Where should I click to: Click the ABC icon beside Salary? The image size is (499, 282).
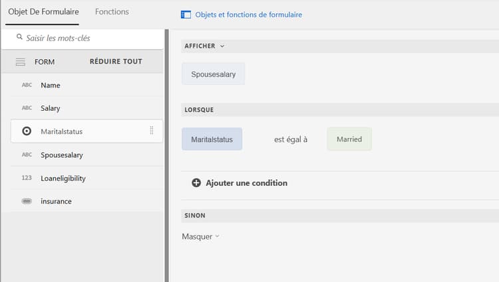coord(27,108)
